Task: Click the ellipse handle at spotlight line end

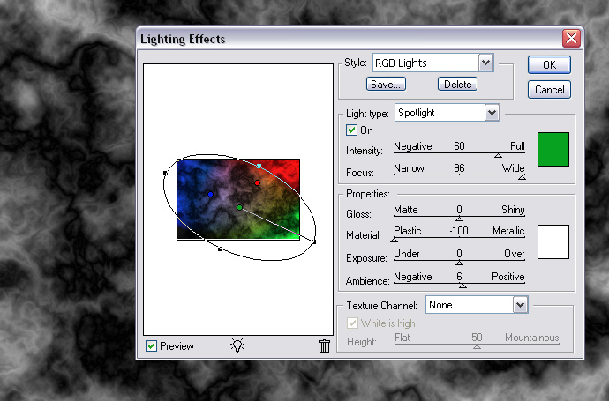Action: (314, 242)
